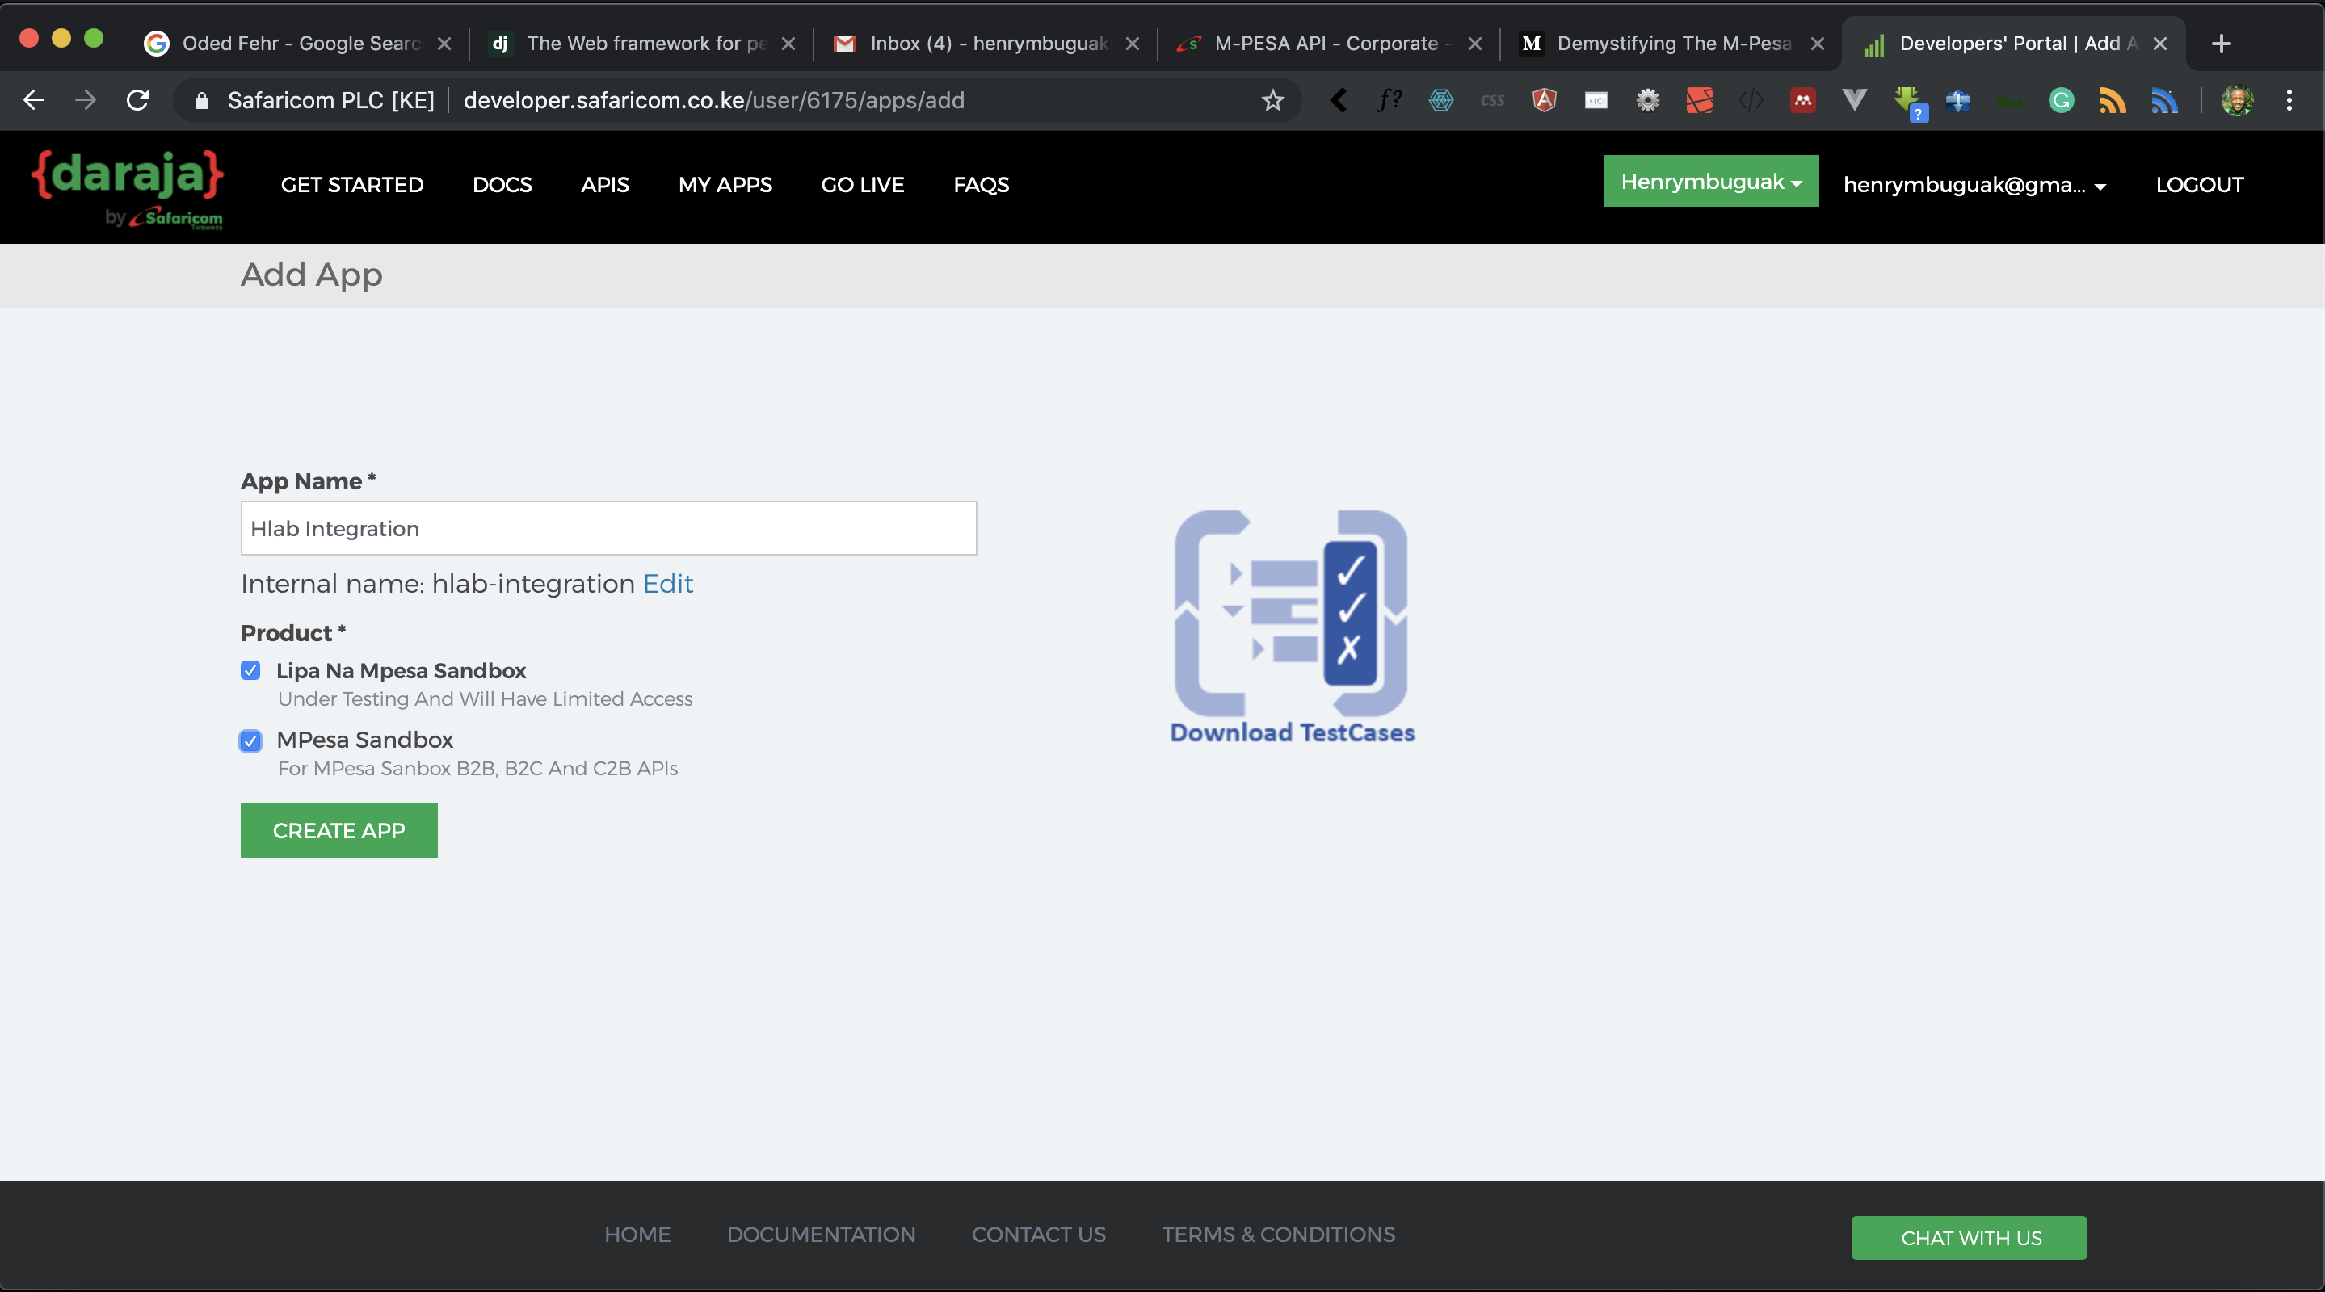Switch to the Django web framework tab
Viewport: 2325px width, 1292px height.
(x=641, y=44)
